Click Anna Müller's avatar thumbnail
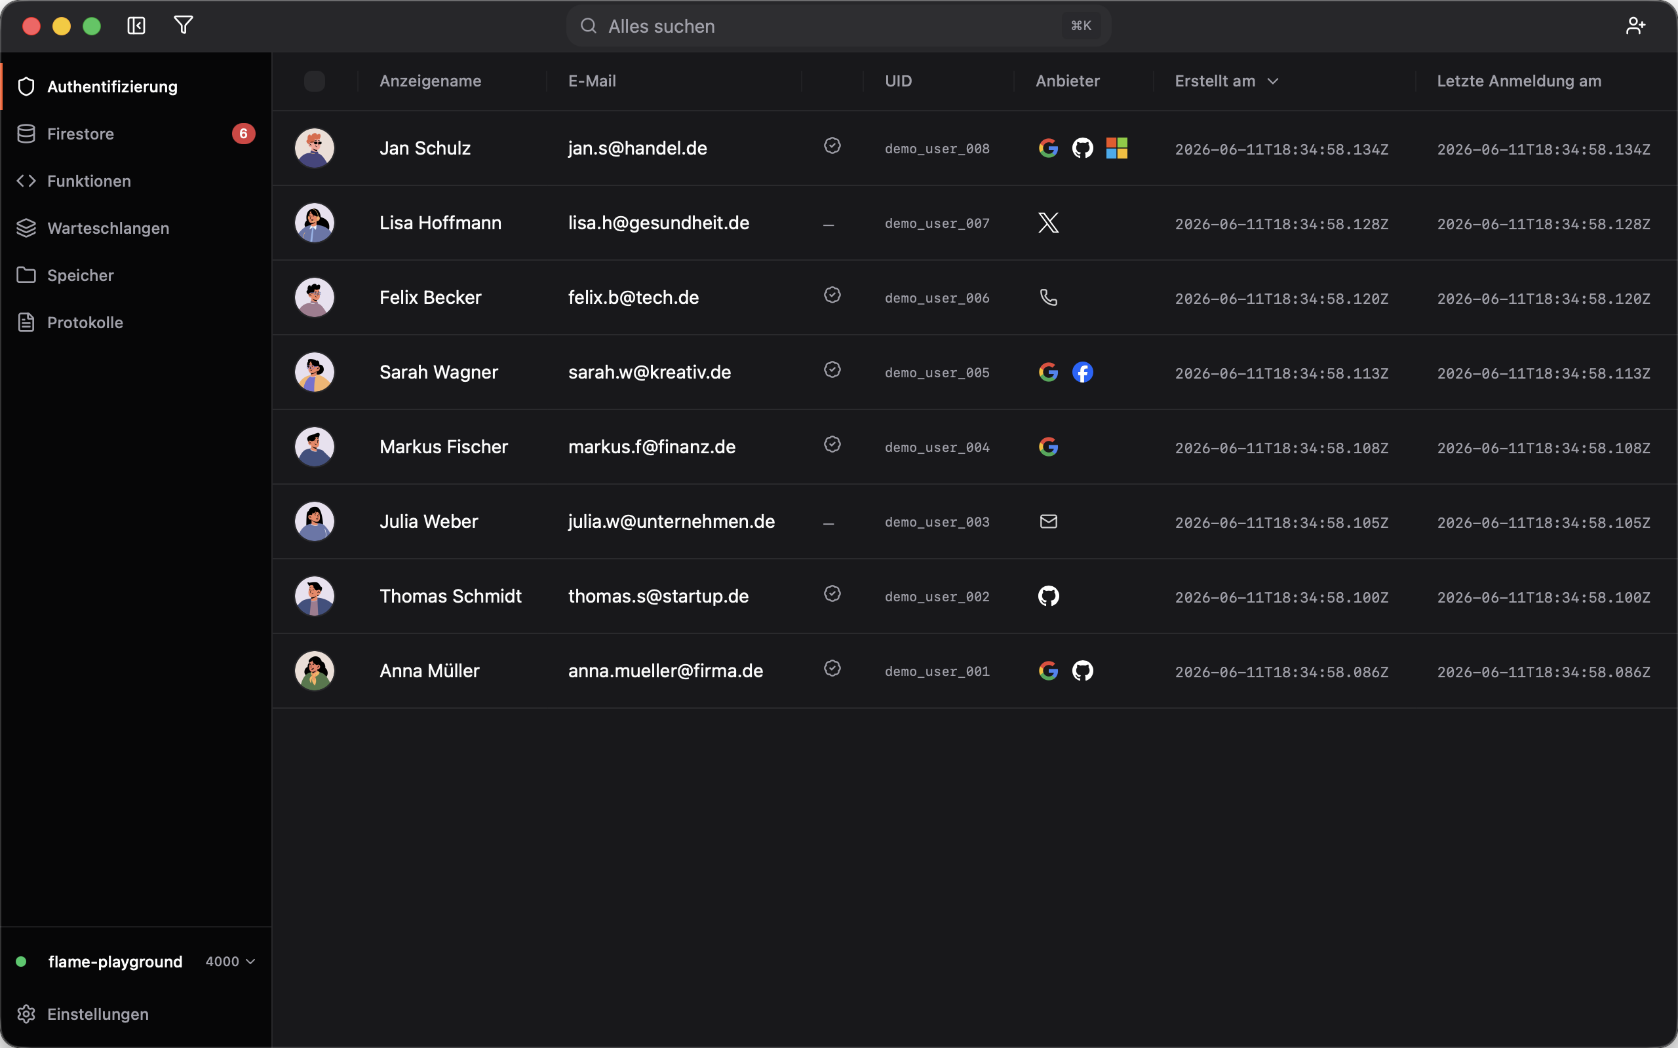Screen dimensions: 1678x1048 point(314,670)
